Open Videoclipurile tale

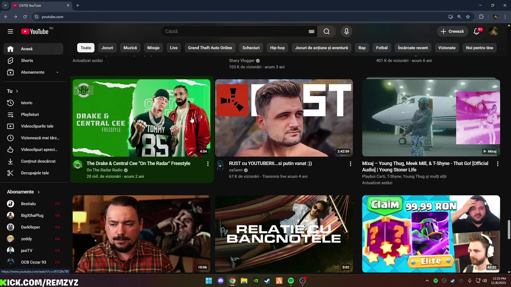(34, 126)
